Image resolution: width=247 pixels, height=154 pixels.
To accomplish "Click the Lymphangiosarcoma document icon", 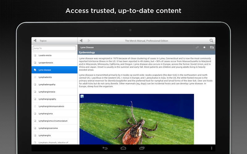I will coord(35,128).
